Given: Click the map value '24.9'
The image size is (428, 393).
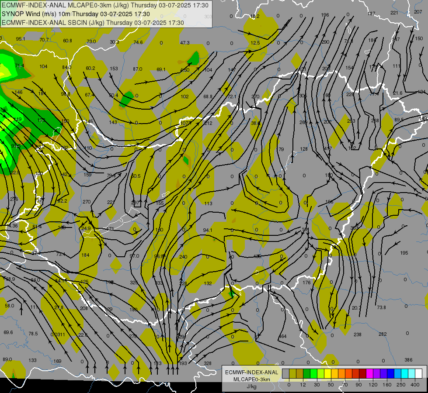Looking at the screenshot, I should (86, 228).
